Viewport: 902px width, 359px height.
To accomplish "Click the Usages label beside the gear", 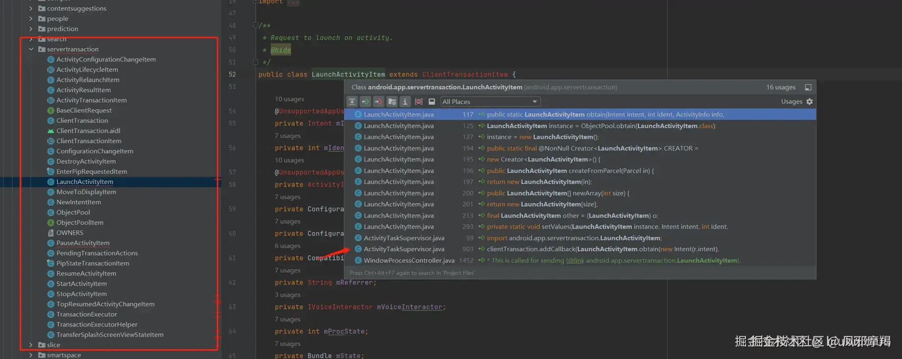I will point(792,101).
